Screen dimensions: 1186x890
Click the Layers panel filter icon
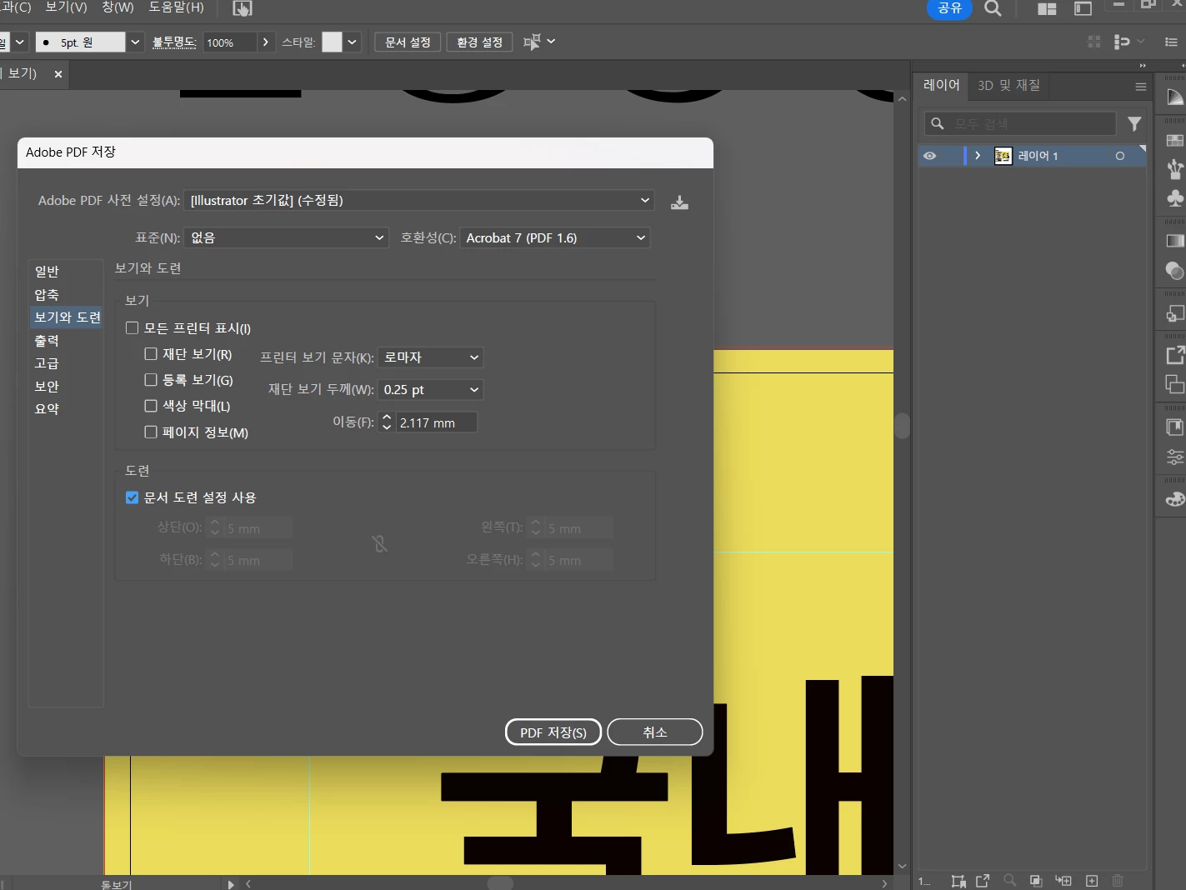click(1134, 123)
